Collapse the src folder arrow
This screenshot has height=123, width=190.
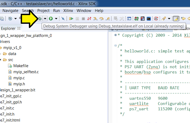click(x=1, y=60)
